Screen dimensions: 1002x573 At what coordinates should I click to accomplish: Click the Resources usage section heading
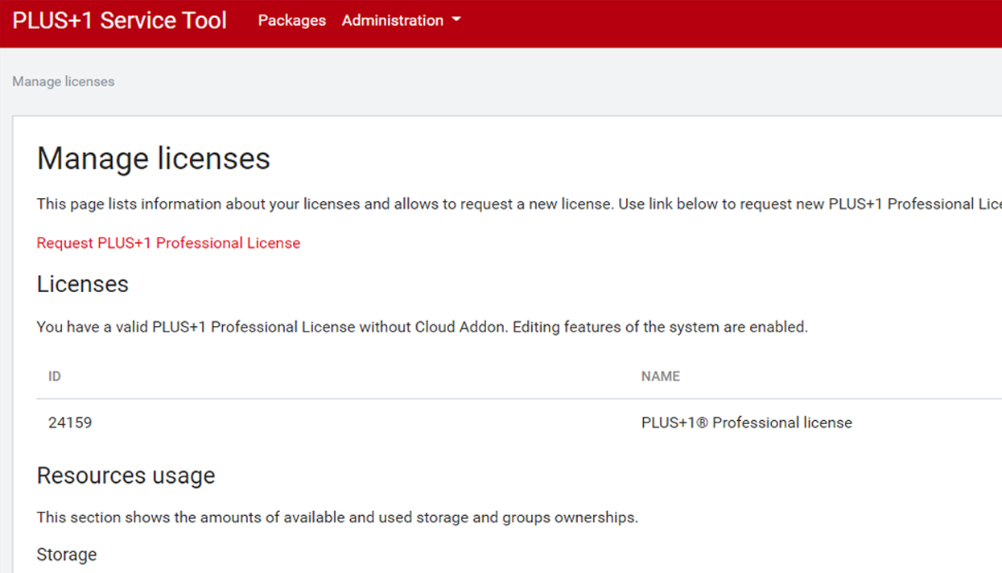click(126, 476)
